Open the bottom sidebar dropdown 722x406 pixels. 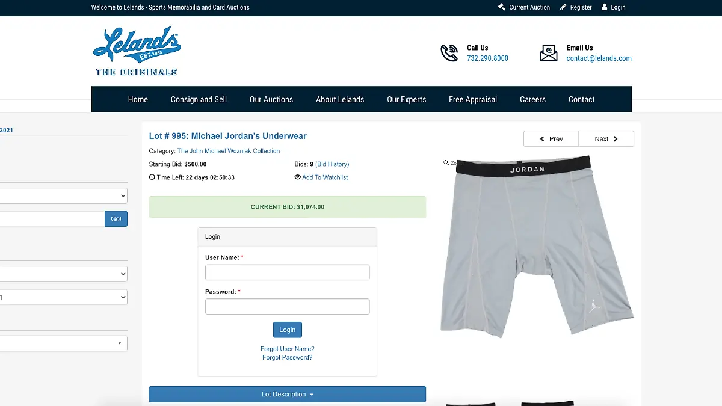tap(63, 343)
